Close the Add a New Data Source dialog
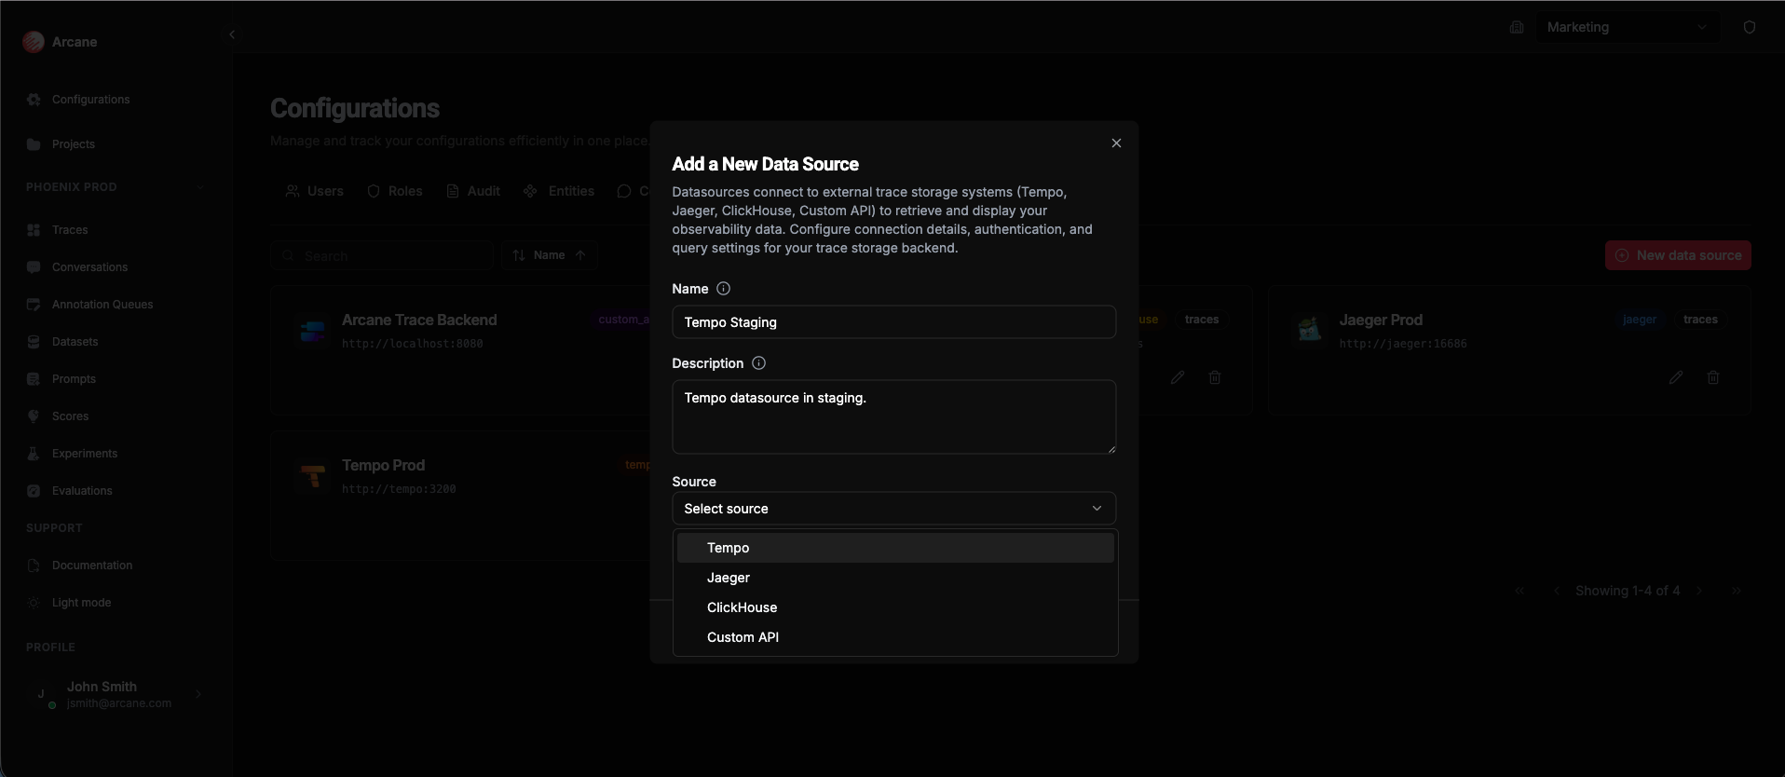The height and width of the screenshot is (777, 1785). 1116,143
